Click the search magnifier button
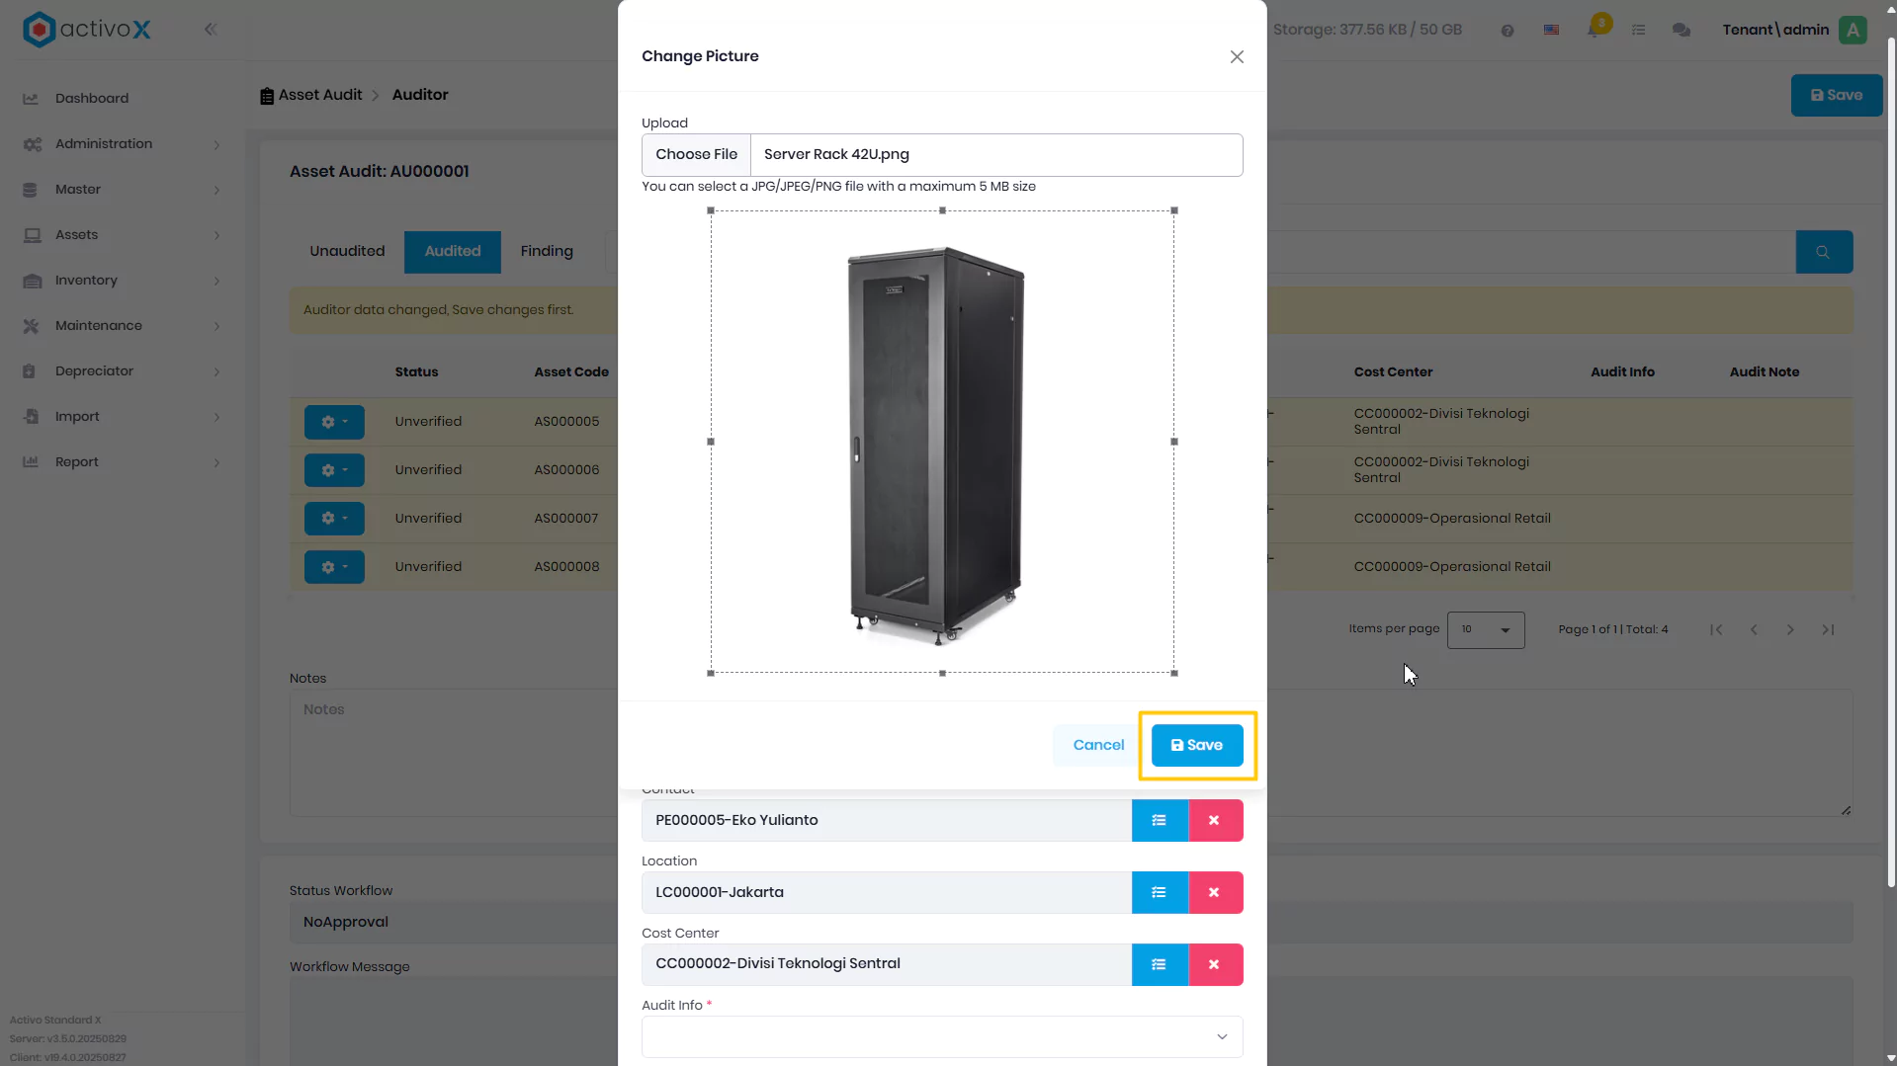The image size is (1897, 1066). click(1823, 252)
